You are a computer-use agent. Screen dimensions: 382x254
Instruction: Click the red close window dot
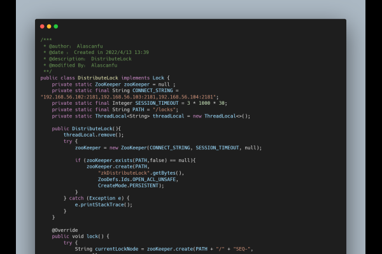[42, 27]
